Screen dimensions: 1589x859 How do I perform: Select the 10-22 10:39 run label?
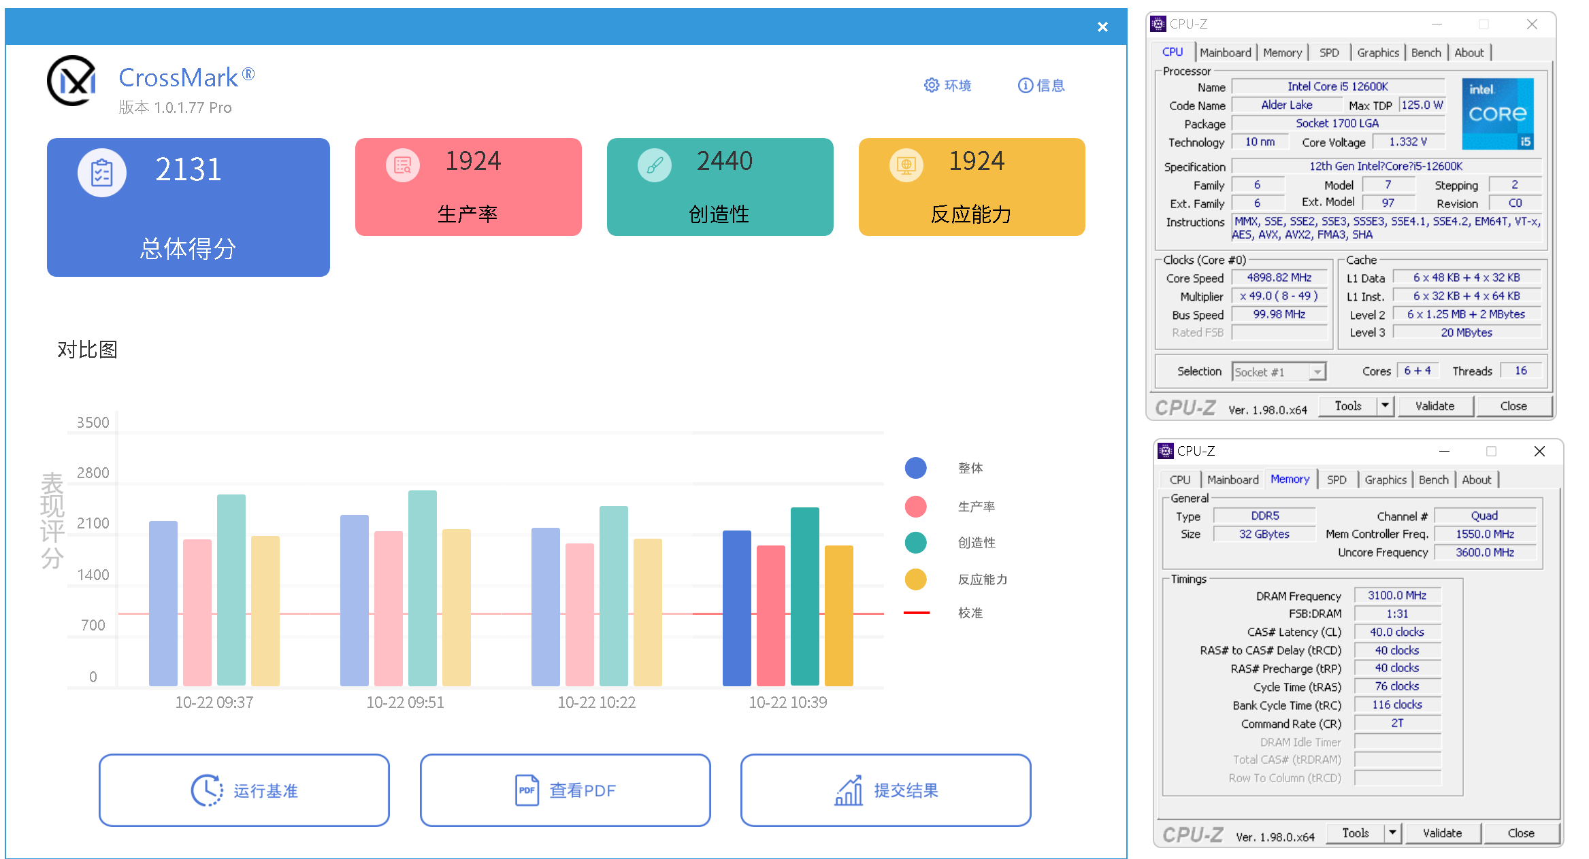pyautogui.click(x=788, y=703)
